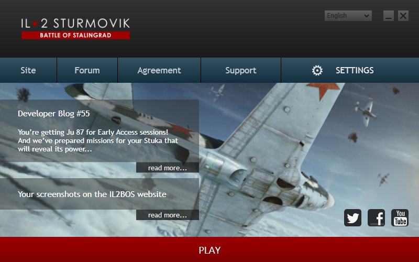Click the red PLAY button
The height and width of the screenshot is (262, 419).
210,250
